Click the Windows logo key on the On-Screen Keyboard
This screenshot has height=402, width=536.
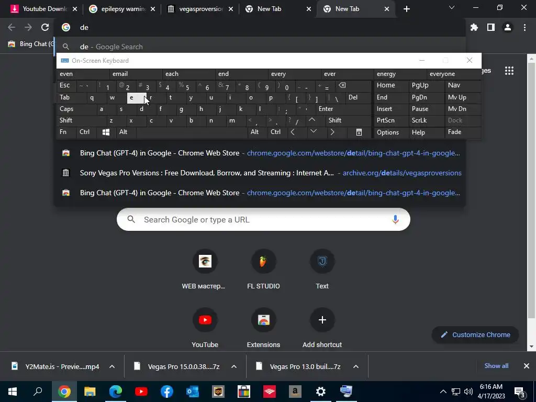[x=106, y=132]
